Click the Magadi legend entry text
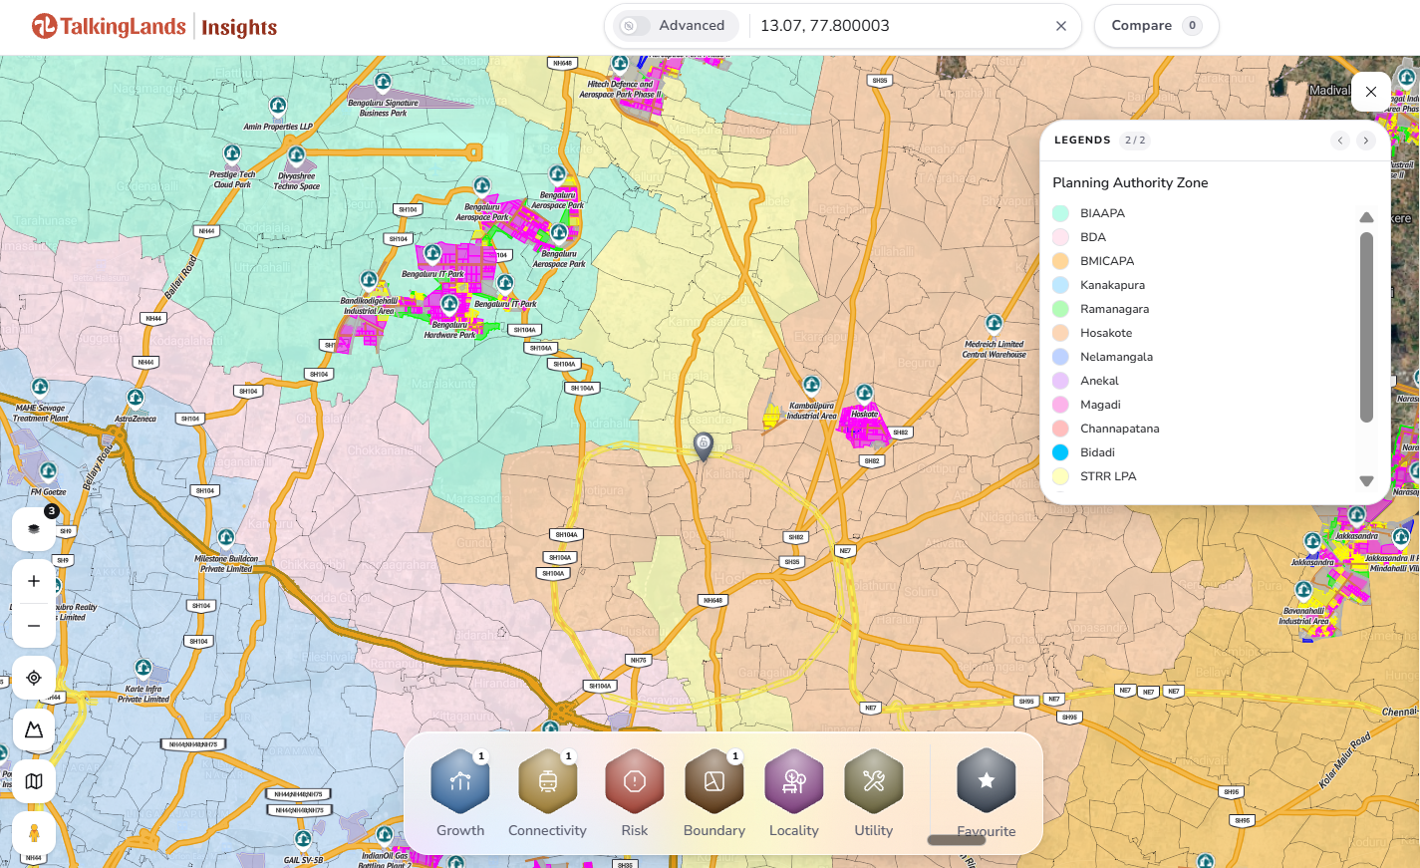The width and height of the screenshot is (1420, 868). pyautogui.click(x=1100, y=405)
